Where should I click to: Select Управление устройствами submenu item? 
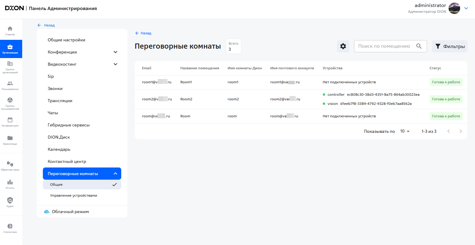click(x=74, y=195)
